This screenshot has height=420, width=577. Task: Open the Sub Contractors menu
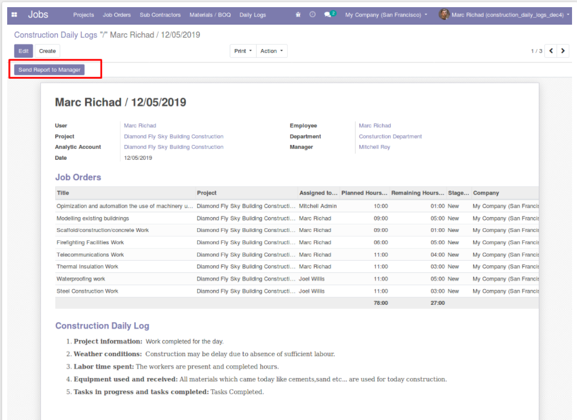(x=160, y=15)
